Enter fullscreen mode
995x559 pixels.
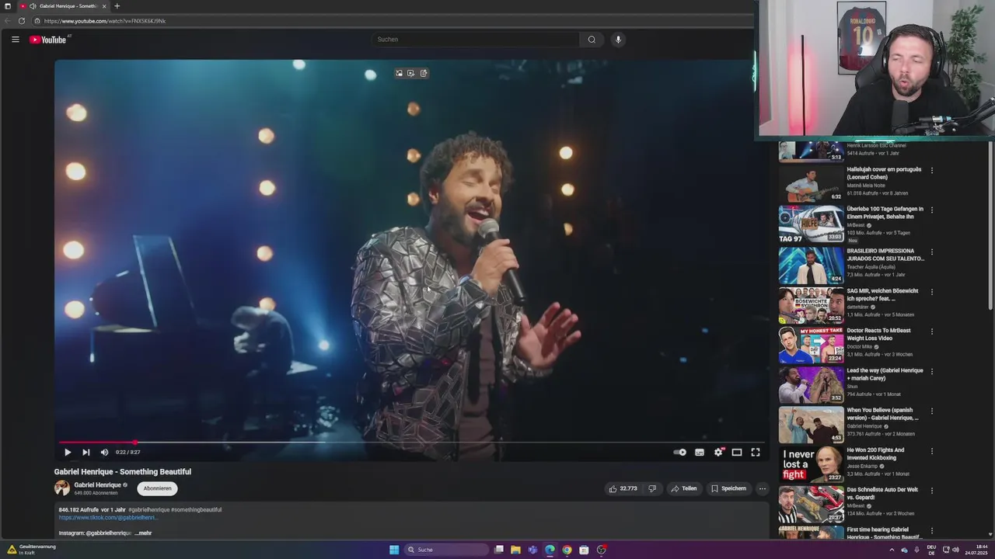click(756, 452)
